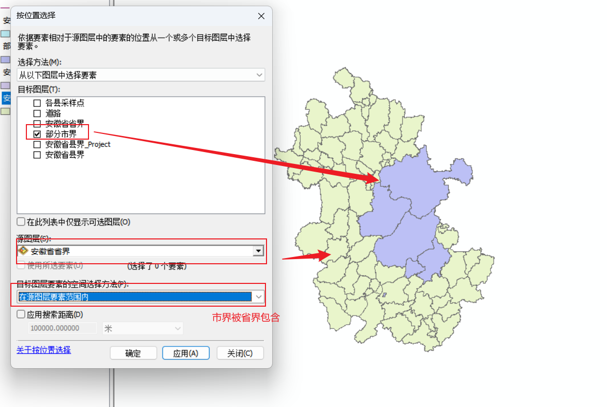The image size is (607, 407).
Task: Toggle the disabled 使用所选要素 checkbox
Action: pyautogui.click(x=21, y=265)
